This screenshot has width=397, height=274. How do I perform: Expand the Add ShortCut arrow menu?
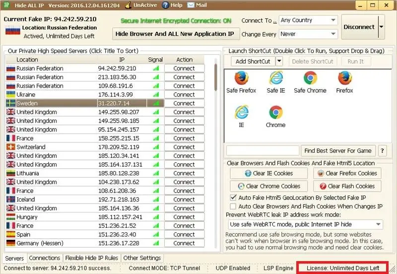[x=279, y=61]
